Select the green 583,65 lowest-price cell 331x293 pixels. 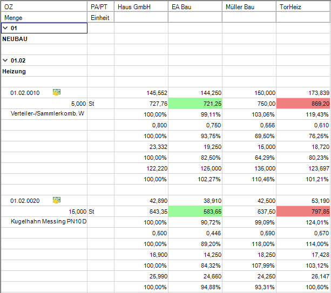[195, 212]
